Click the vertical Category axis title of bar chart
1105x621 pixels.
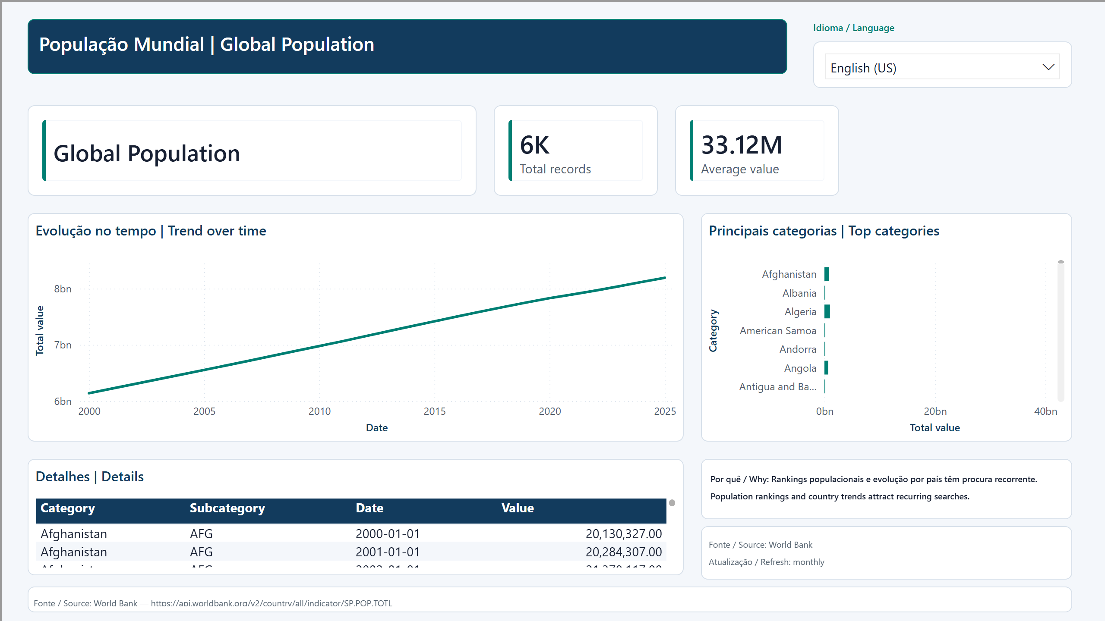click(713, 330)
